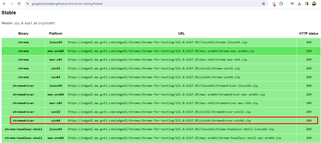Show the Downloads icon panel
The height and width of the screenshot is (143, 321).
tap(299, 4)
